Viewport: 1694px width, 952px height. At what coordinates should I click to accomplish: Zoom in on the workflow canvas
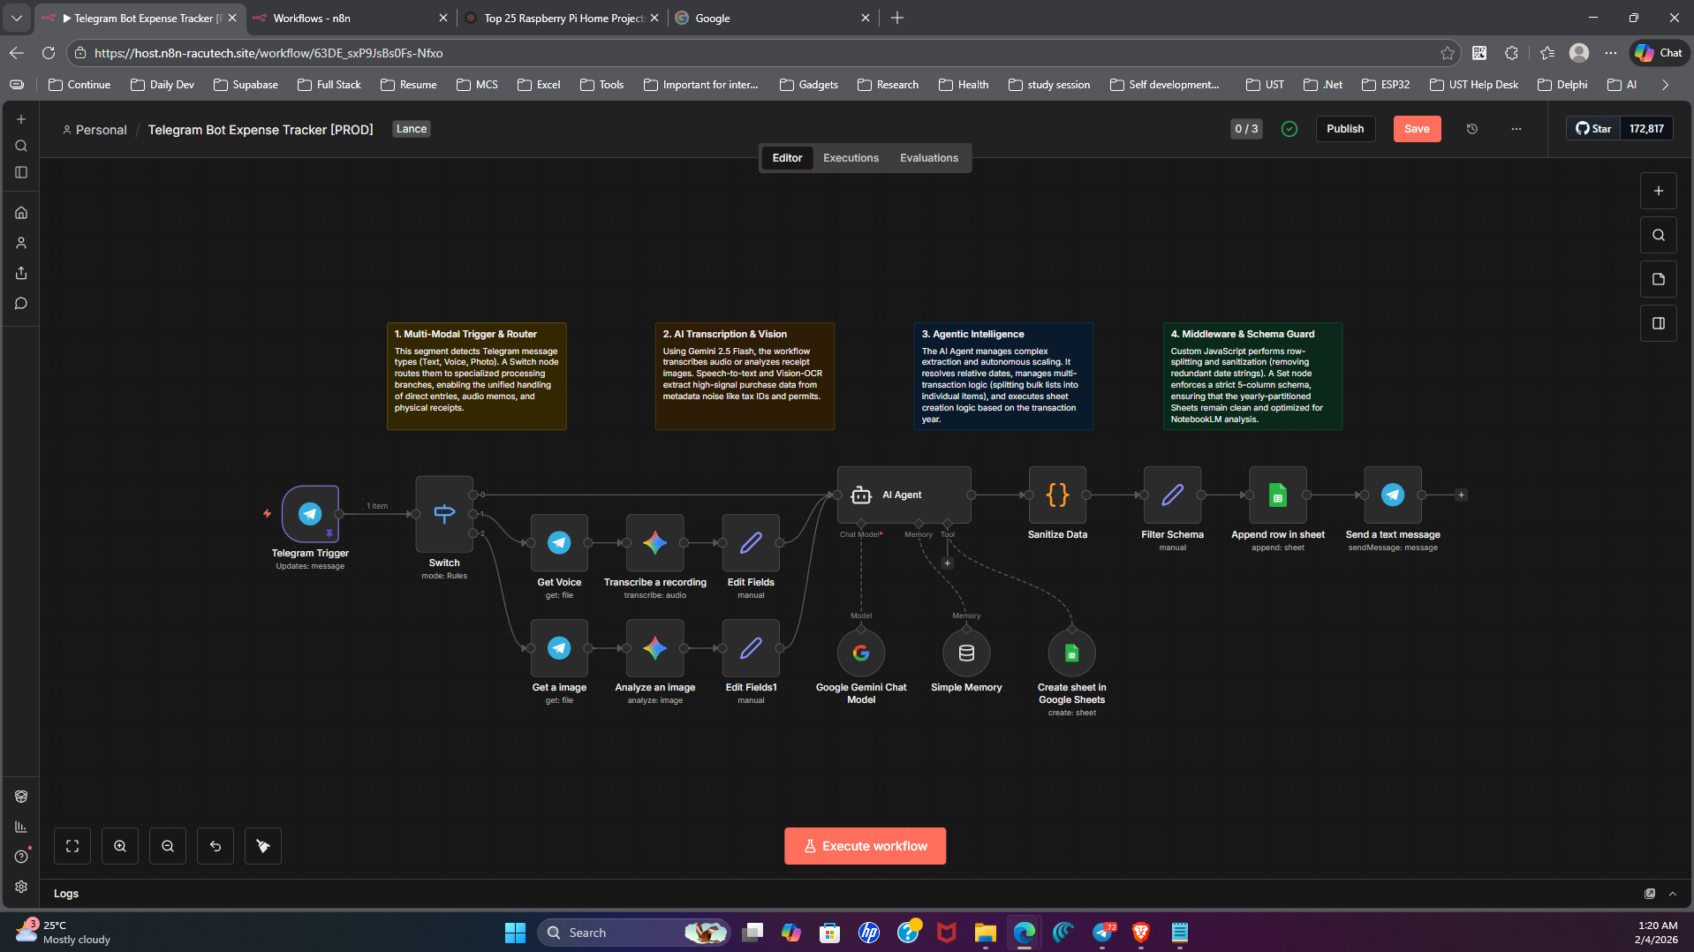tap(120, 846)
